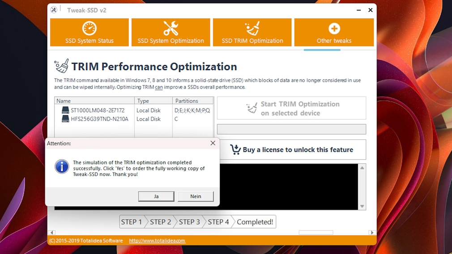Click the Tweak-SSD app icon in the title bar
This screenshot has height=254, width=452.
point(54,10)
